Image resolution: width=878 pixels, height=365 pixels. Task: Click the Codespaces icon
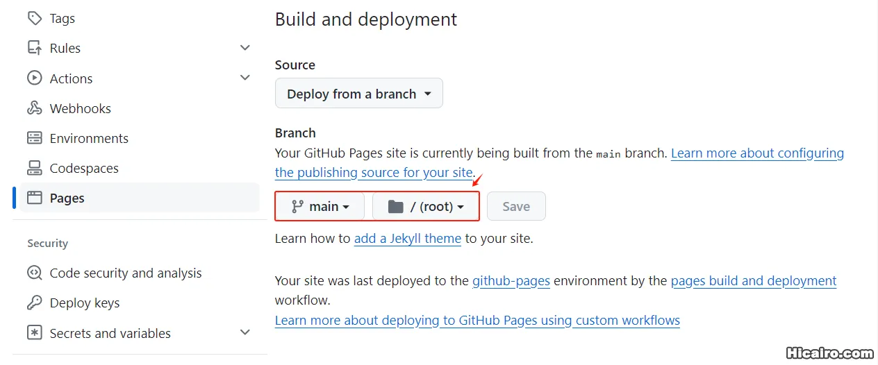34,167
